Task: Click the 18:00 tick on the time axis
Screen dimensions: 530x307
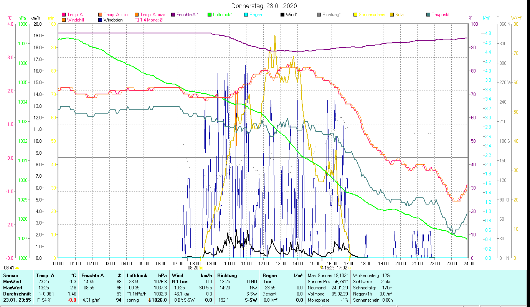Action: click(x=366, y=263)
